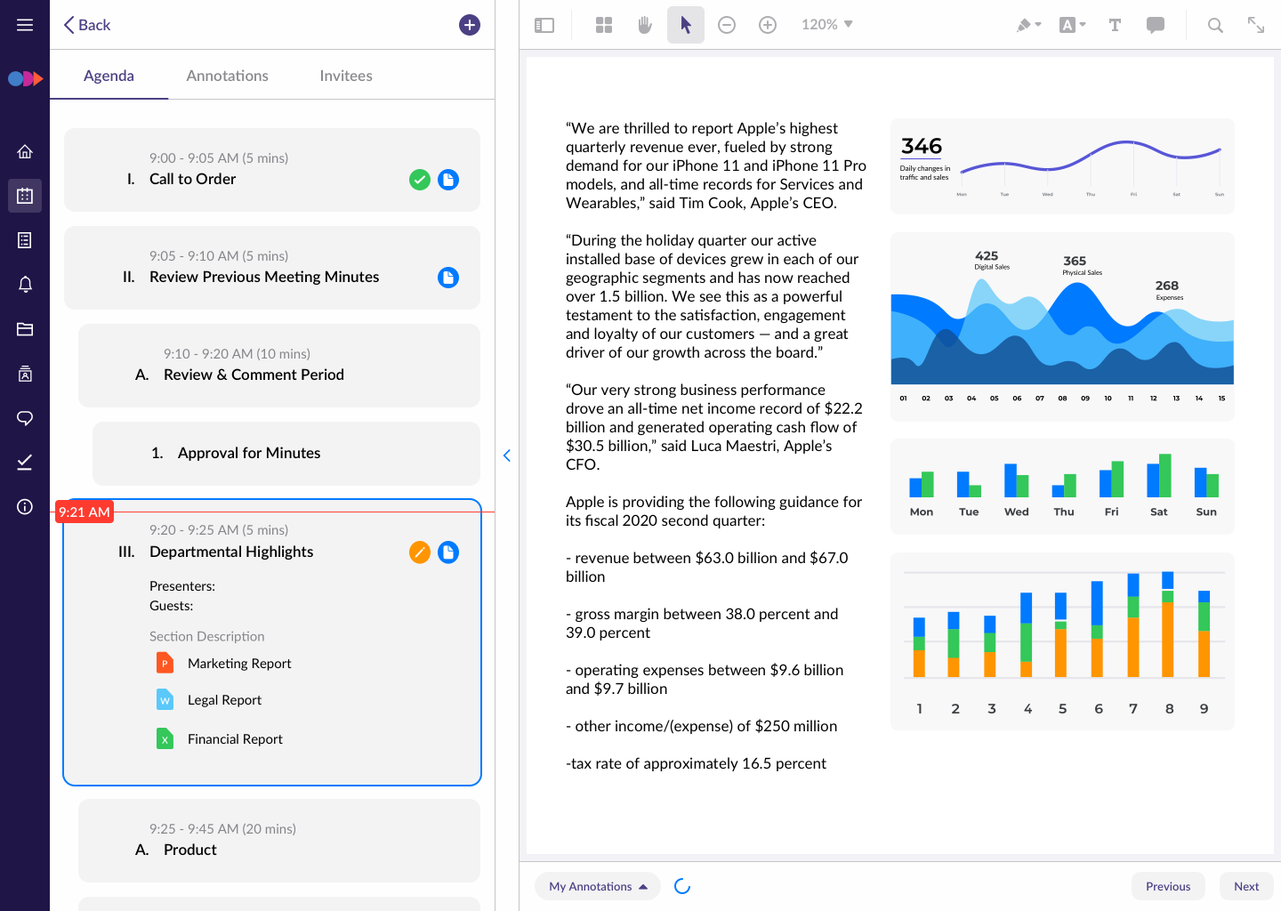Viewport: 1281px width, 911px height.
Task: Search the document with magnifier icon
Action: tap(1215, 25)
